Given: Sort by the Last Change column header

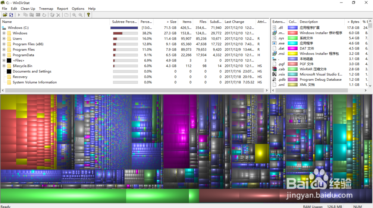Looking at the screenshot, I should (x=239, y=22).
